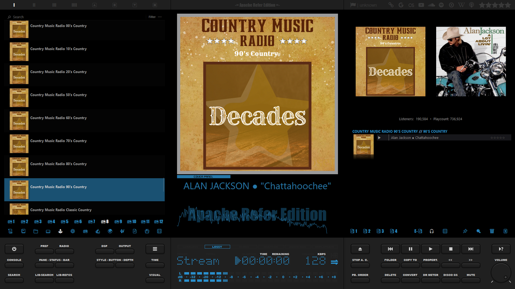Set rating with the fifth star
The height and width of the screenshot is (289, 515).
tap(508, 5)
